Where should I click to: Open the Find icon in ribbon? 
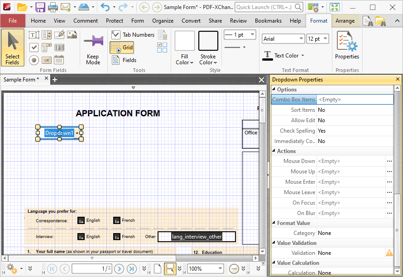point(368,21)
